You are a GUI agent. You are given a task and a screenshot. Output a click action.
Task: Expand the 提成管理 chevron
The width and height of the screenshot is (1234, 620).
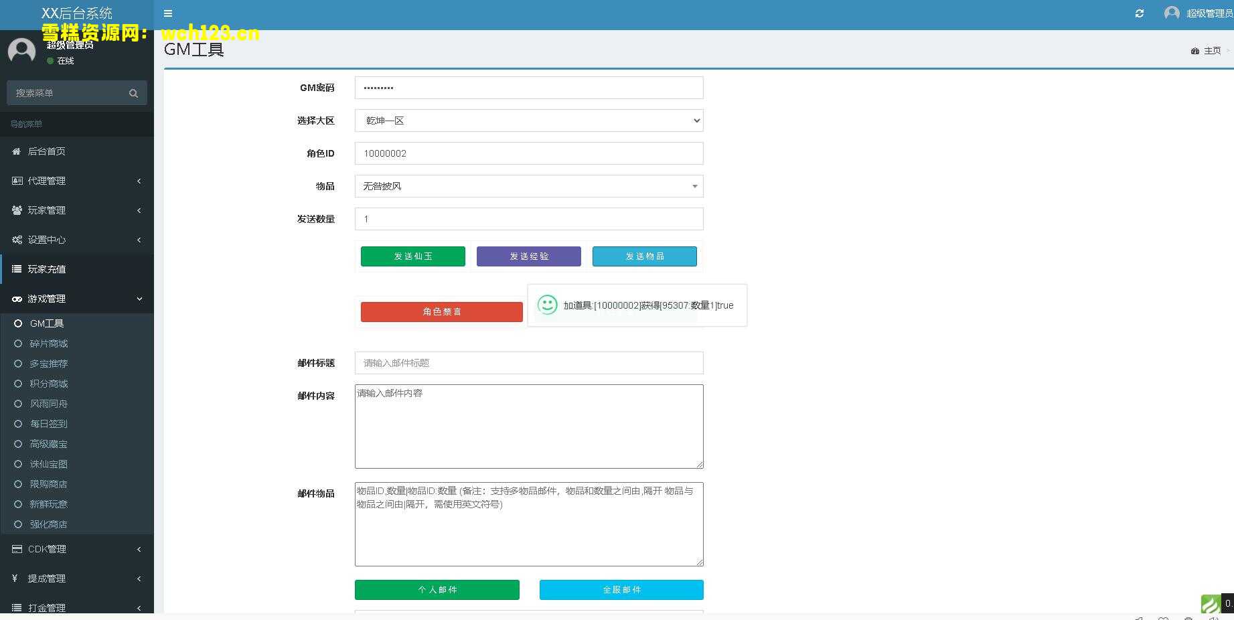coord(139,578)
